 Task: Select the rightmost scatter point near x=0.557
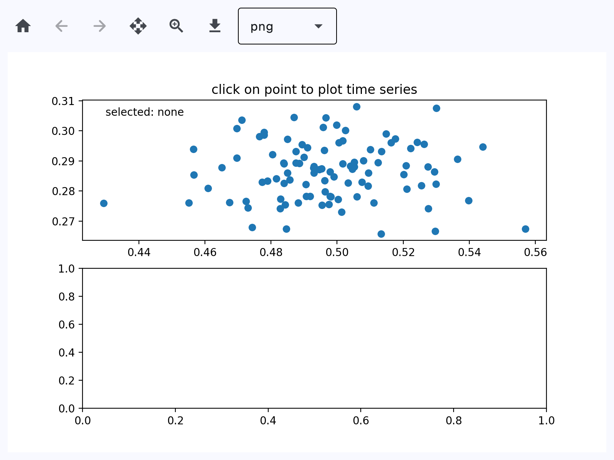pyautogui.click(x=525, y=229)
